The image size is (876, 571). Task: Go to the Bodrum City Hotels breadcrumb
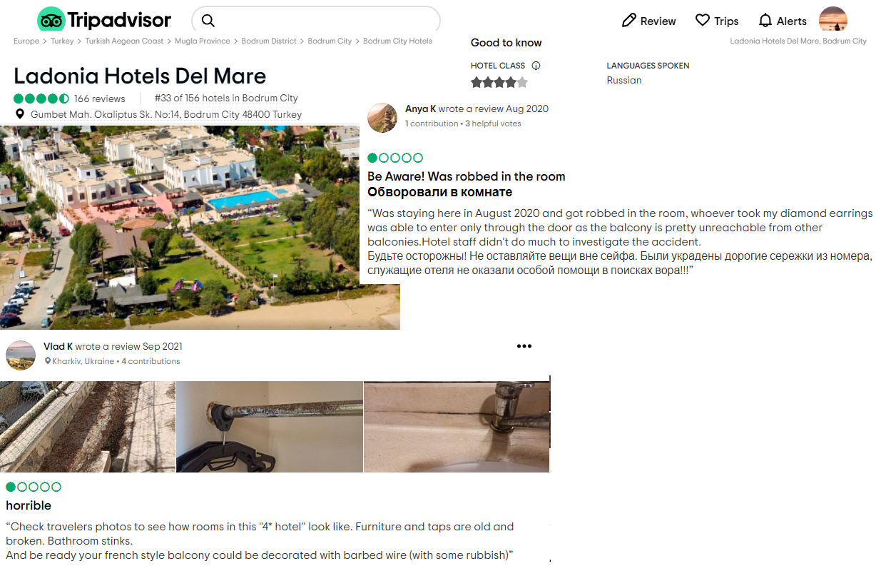click(x=397, y=41)
